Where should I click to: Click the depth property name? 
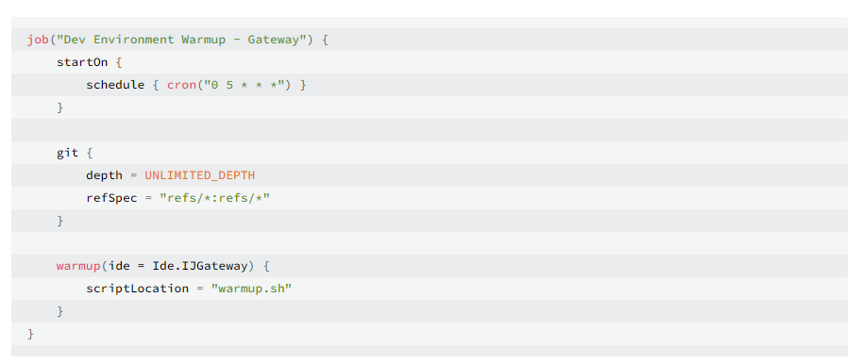[x=104, y=175]
